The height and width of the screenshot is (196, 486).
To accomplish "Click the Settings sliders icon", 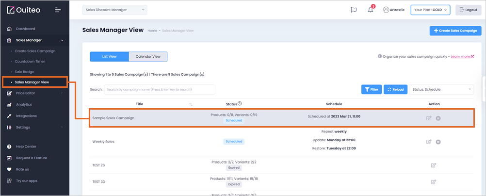I will (9, 128).
